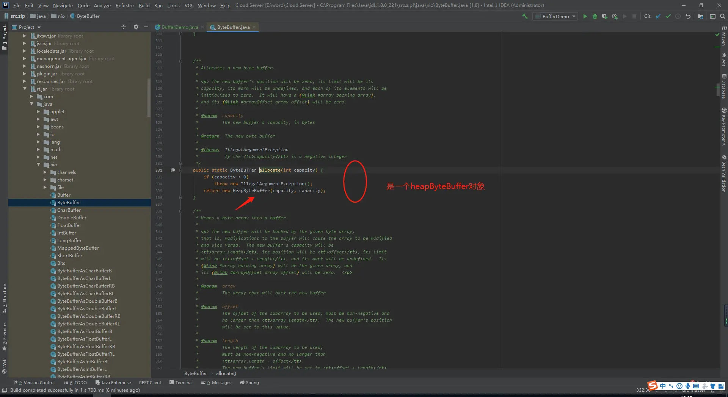The height and width of the screenshot is (397, 728).
Task: Click the Git commit checkmark icon
Action: [x=668, y=16]
